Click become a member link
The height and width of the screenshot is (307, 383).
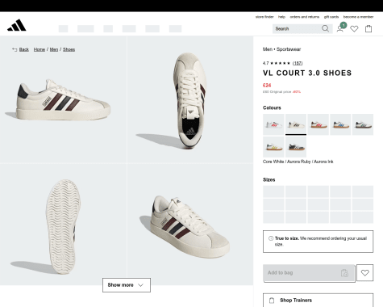(358, 17)
